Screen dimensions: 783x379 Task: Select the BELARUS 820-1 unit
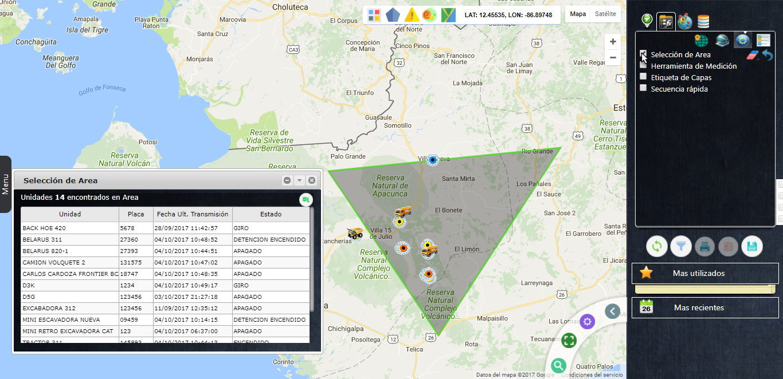(x=165, y=251)
